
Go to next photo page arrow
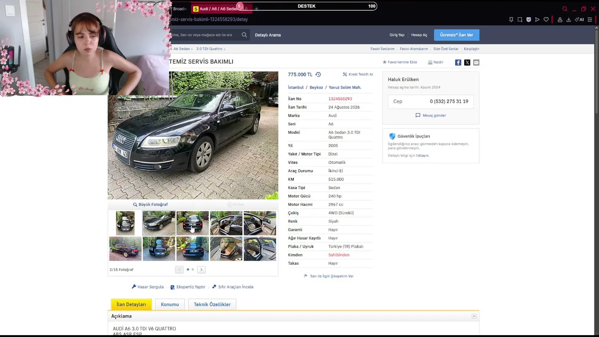point(201,270)
